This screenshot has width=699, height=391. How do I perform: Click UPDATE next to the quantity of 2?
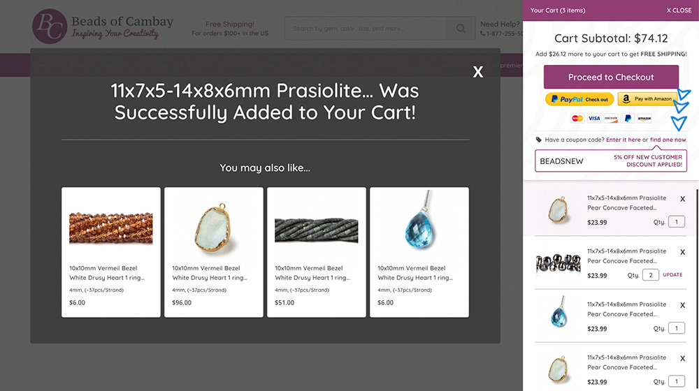click(672, 275)
